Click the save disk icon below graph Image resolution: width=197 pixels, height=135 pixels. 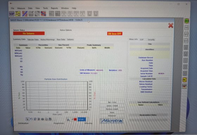(x=50, y=119)
